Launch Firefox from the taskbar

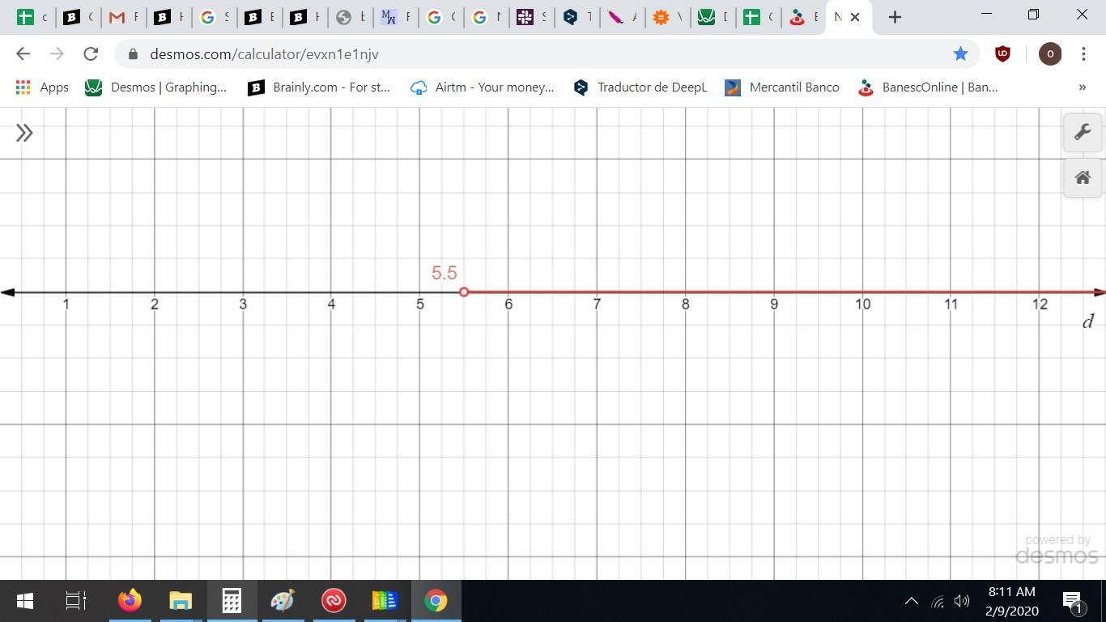[x=130, y=601]
